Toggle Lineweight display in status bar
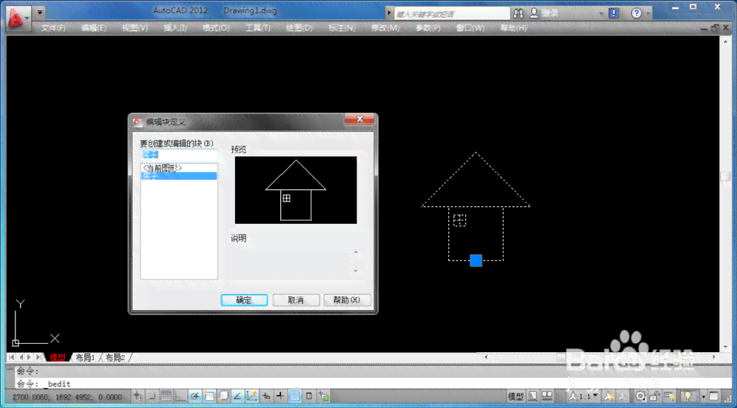737x408 pixels. coord(280,396)
